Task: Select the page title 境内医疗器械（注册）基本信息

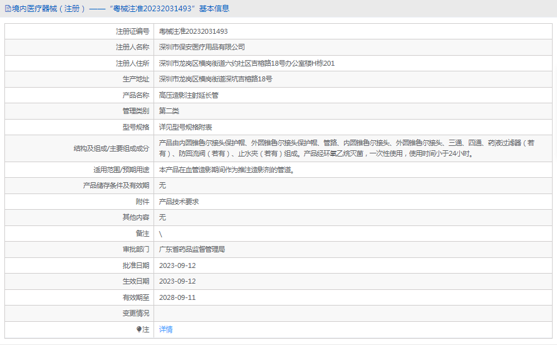Action: click(120, 9)
